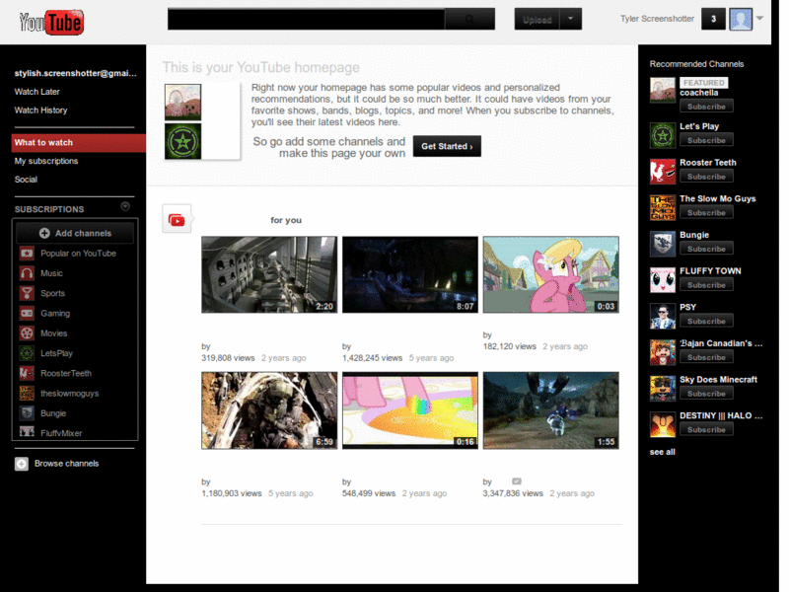Click the search input field
Image resolution: width=789 pixels, height=592 pixels.
[x=306, y=19]
